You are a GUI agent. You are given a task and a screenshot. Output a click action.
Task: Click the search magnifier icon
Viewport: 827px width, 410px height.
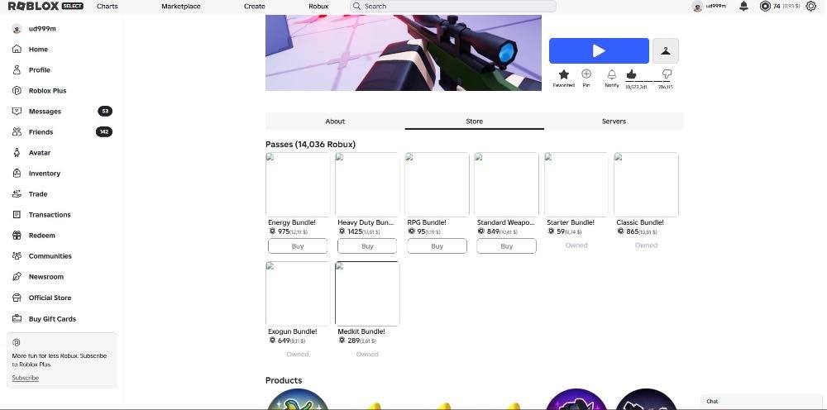(x=357, y=7)
